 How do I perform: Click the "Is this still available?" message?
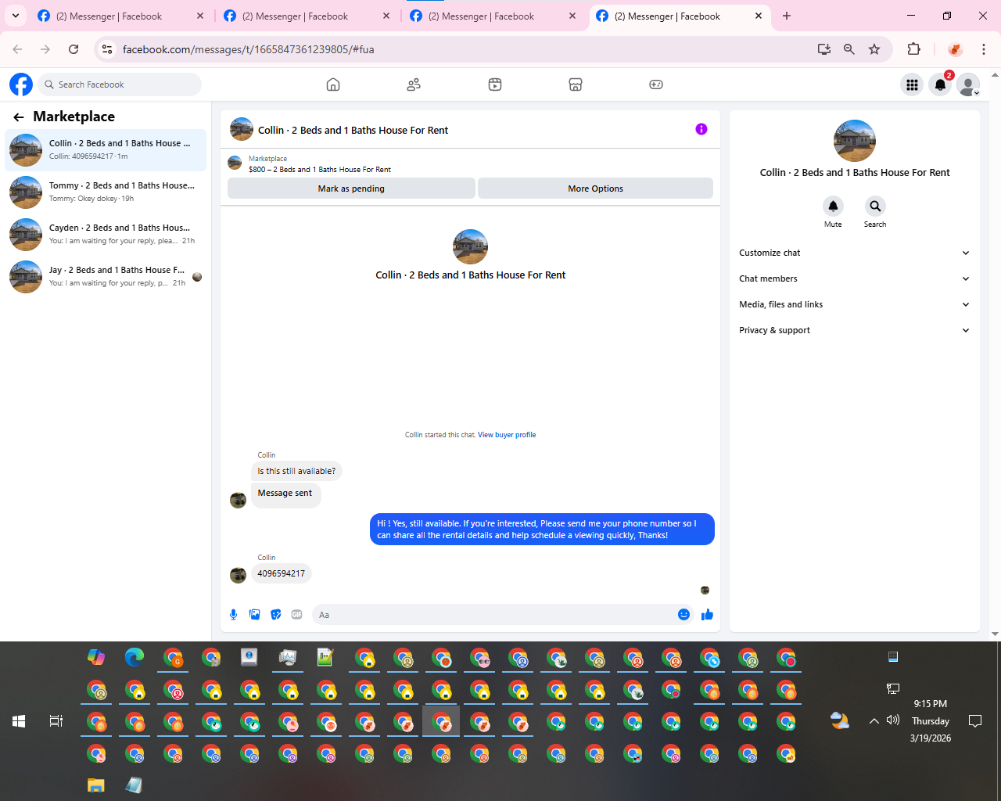point(297,471)
